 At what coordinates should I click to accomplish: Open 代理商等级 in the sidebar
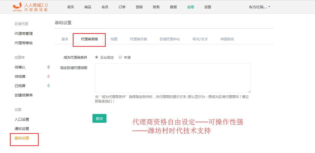click(24, 43)
